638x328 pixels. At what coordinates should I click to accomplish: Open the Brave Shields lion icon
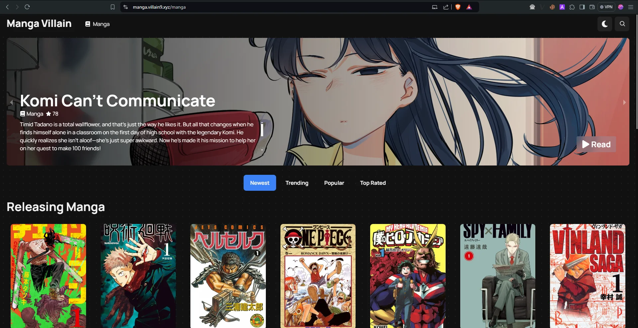pos(458,7)
